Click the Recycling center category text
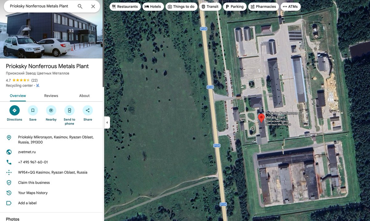370x221 pixels. pyautogui.click(x=19, y=86)
